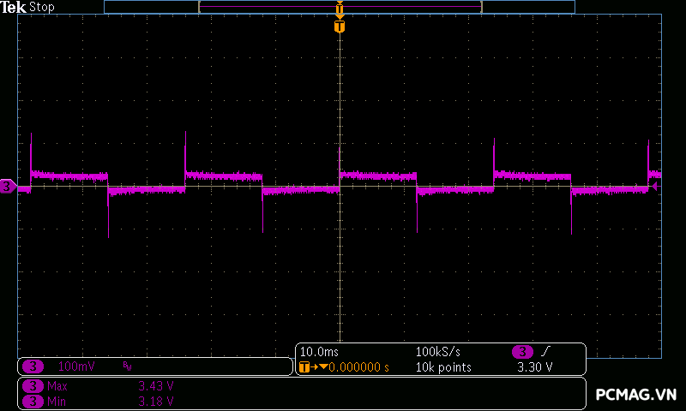Select the 10k points record length
Image resolution: width=686 pixels, height=411 pixels.
click(443, 367)
